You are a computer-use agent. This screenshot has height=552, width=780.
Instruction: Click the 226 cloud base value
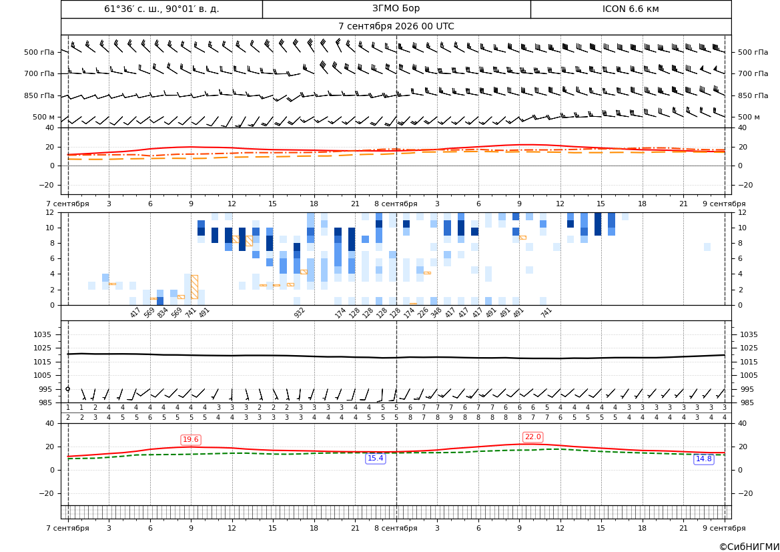click(422, 312)
